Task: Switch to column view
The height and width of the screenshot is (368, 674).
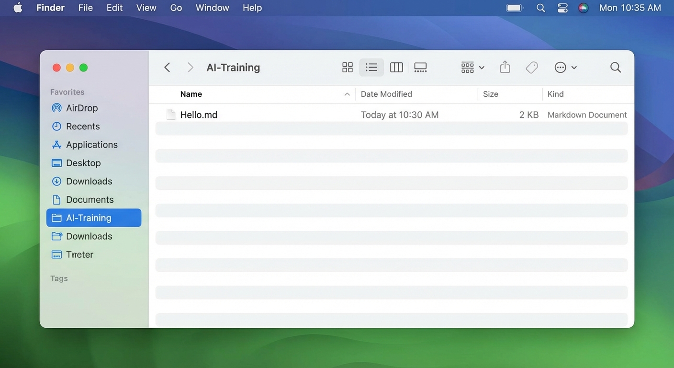Action: [396, 67]
